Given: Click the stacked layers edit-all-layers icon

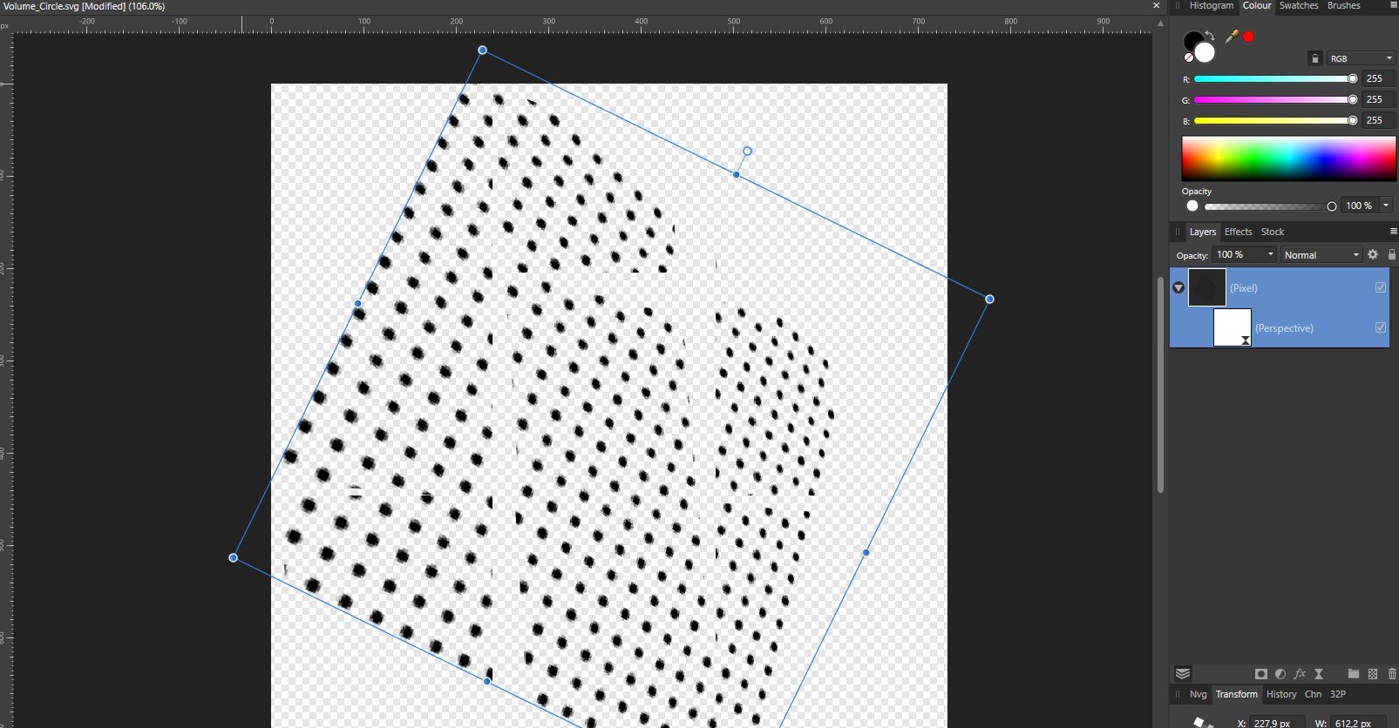Looking at the screenshot, I should pos(1183,674).
